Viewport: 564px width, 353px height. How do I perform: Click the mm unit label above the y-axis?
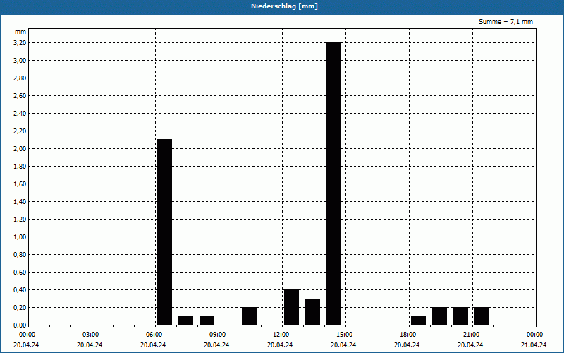20,32
